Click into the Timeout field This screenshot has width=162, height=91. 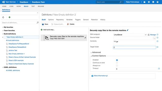(x=137, y=69)
